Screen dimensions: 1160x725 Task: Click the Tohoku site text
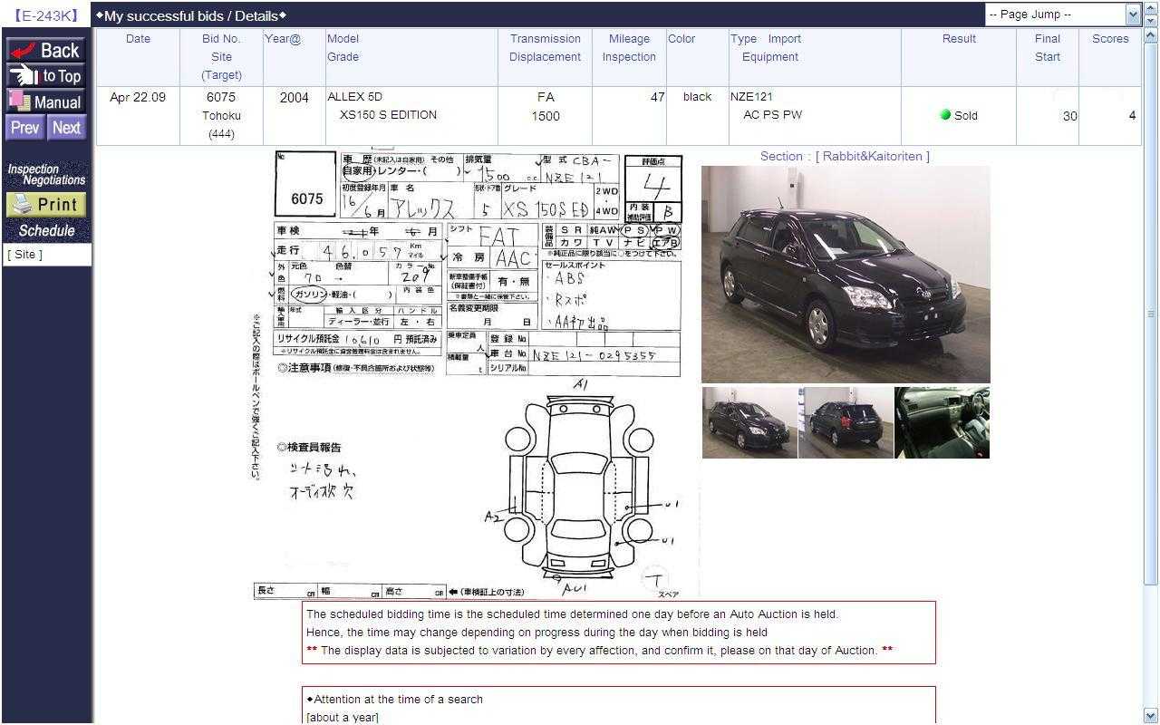[221, 116]
